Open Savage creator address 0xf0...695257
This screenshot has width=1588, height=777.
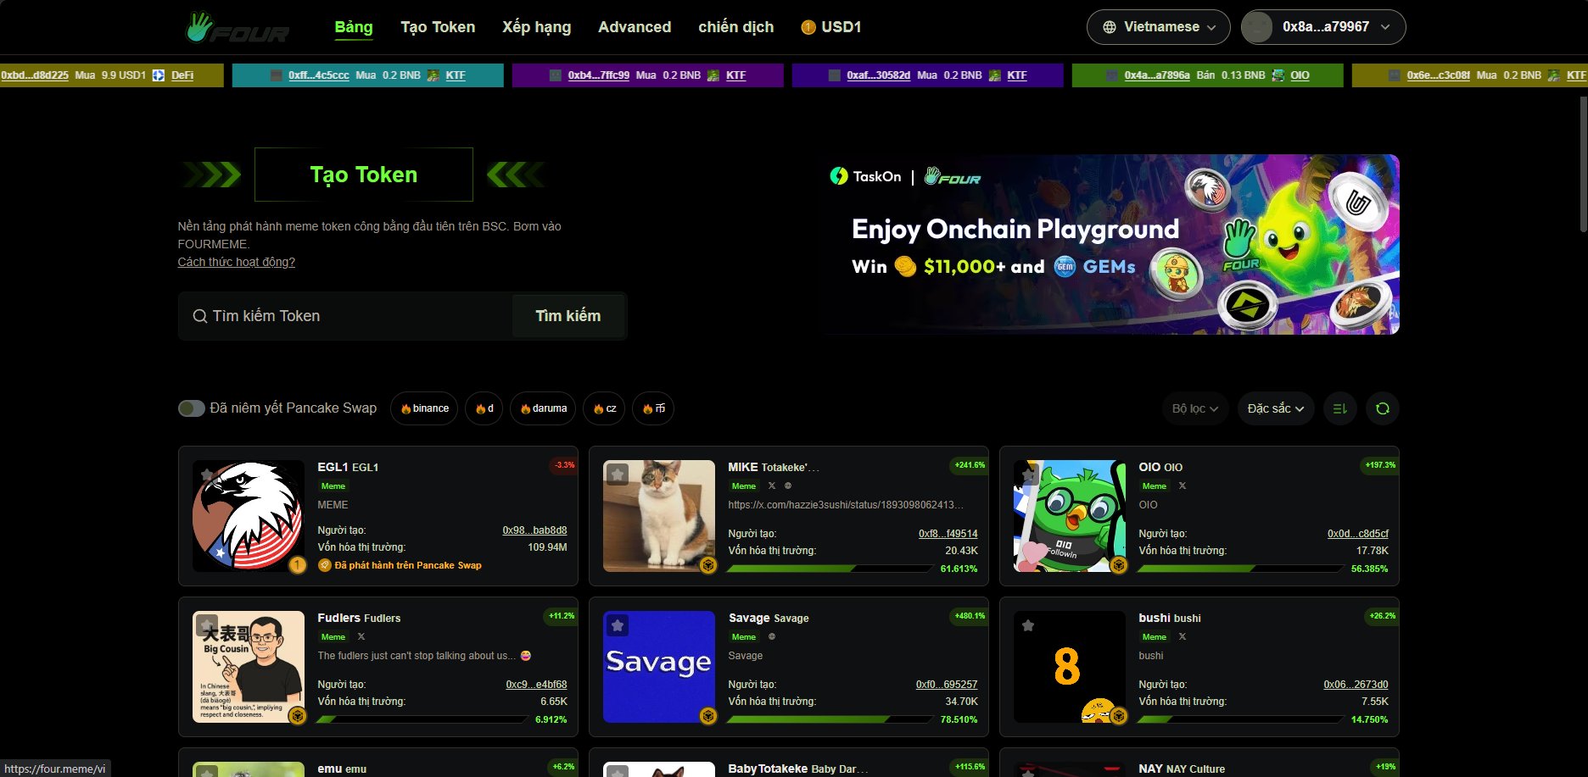[947, 685]
